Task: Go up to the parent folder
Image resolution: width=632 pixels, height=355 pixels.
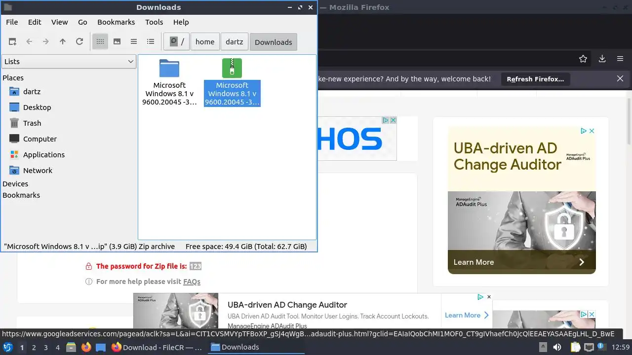Action: 63,42
